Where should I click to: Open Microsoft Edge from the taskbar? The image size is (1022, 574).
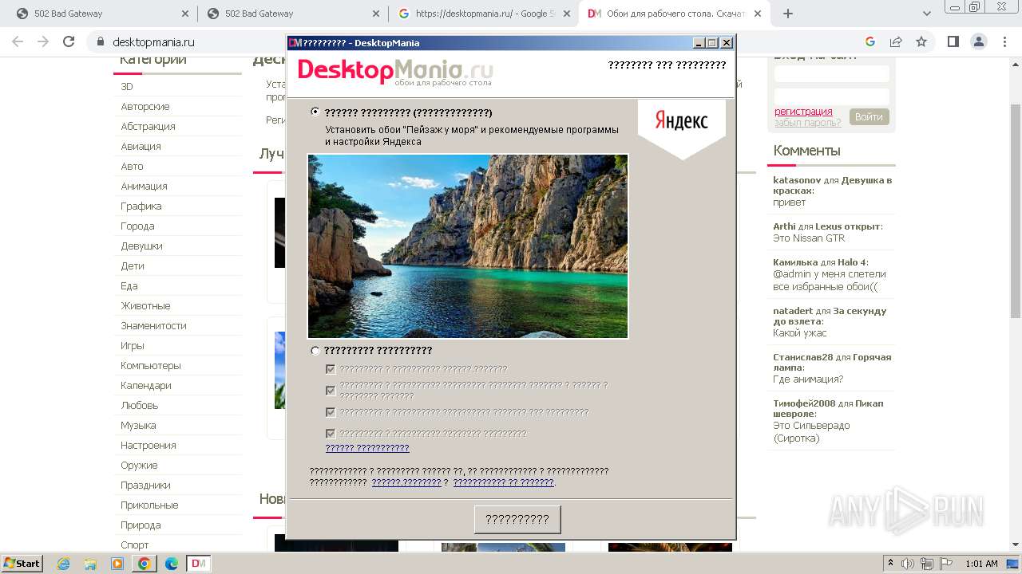click(172, 564)
